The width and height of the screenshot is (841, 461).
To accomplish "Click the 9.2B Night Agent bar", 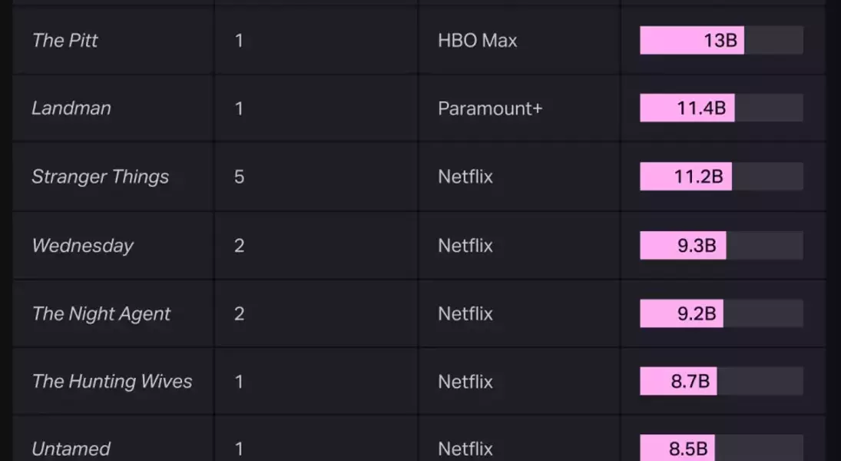I will (681, 313).
